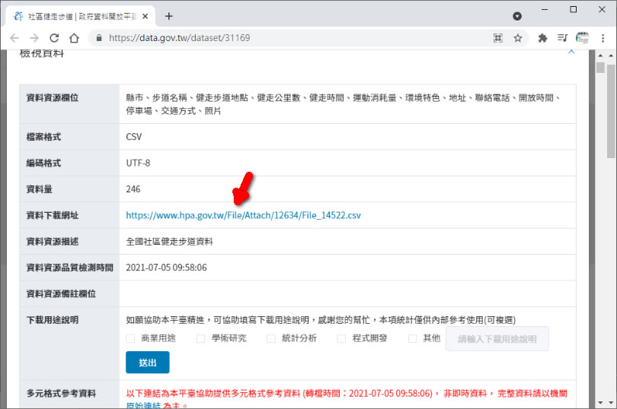Click the 檔案格式 row label
617x409 pixels.
43,137
